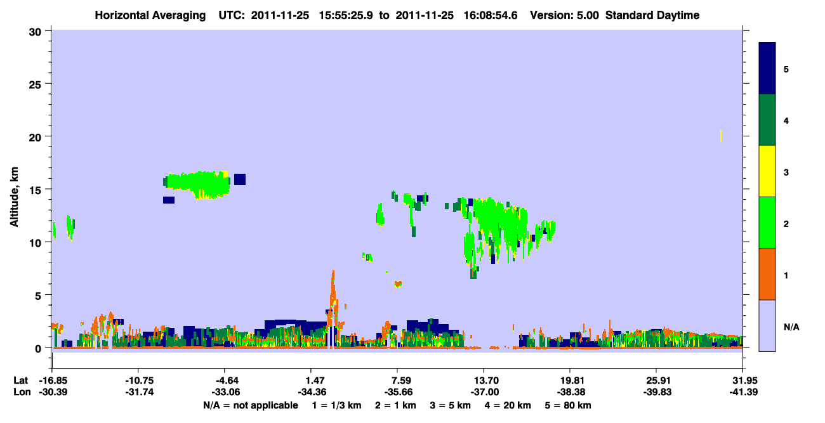Click the dark green color bar segment 4
Viewport: 825px width, 423px height.
[767, 120]
